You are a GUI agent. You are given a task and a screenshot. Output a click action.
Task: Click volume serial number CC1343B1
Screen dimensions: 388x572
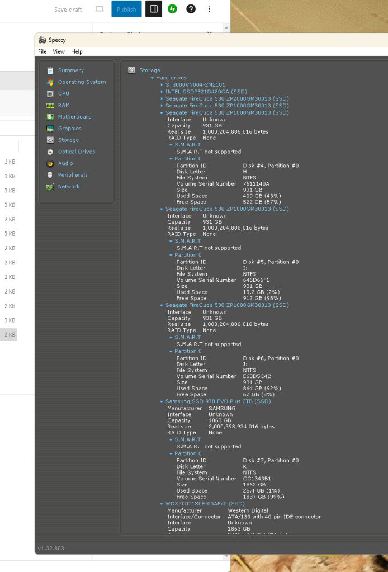tap(257, 479)
